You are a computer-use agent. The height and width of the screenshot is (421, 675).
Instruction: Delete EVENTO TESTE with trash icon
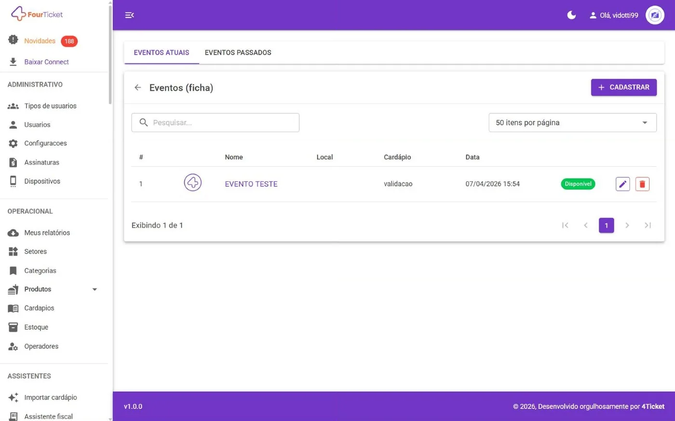[x=642, y=184]
